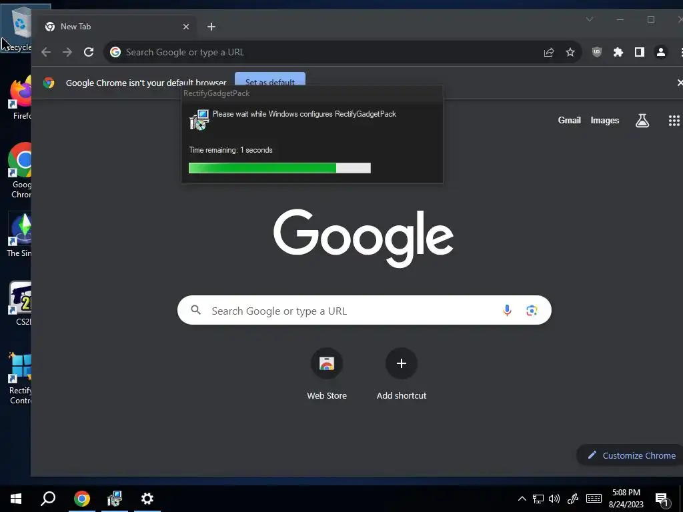This screenshot has width=683, height=512.
Task: Click the magnifier icon in search box
Action: (x=196, y=310)
